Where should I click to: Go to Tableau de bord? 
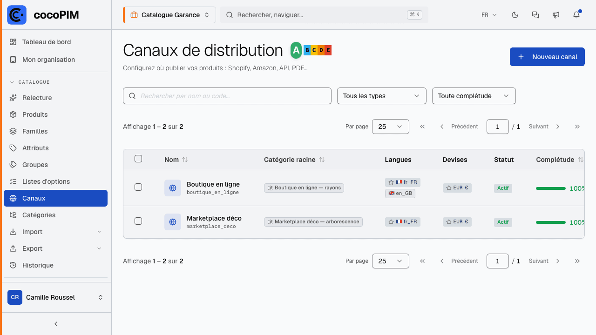56,42
